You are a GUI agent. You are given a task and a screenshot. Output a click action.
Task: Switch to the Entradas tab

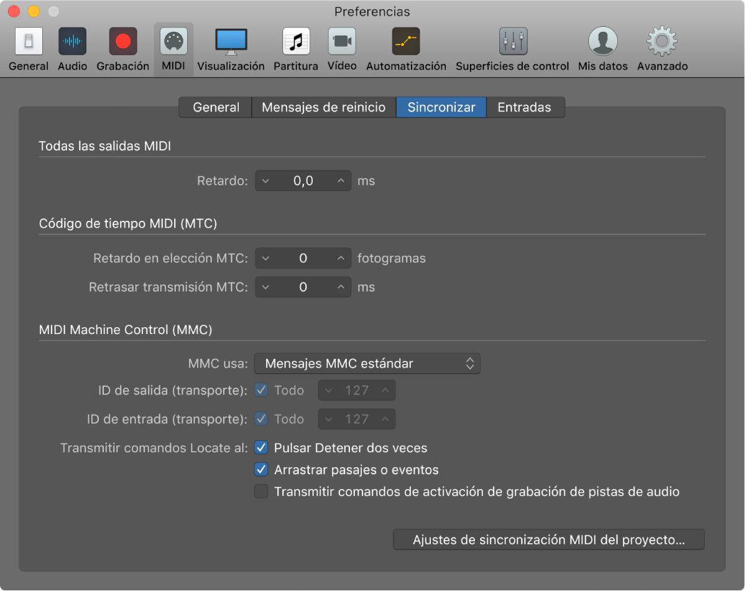[x=524, y=107]
